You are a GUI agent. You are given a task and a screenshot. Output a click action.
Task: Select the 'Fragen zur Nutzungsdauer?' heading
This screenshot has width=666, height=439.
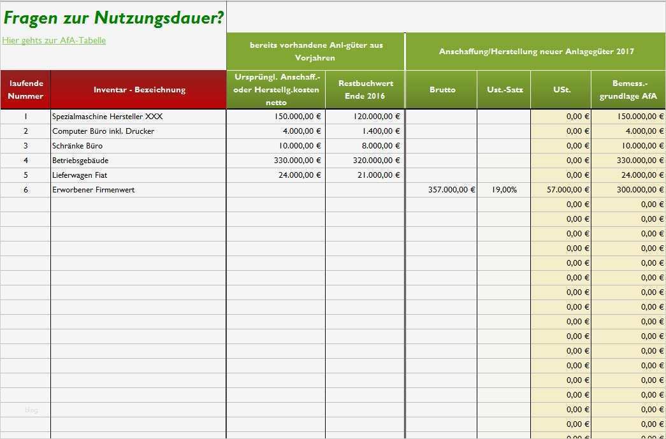click(x=114, y=18)
